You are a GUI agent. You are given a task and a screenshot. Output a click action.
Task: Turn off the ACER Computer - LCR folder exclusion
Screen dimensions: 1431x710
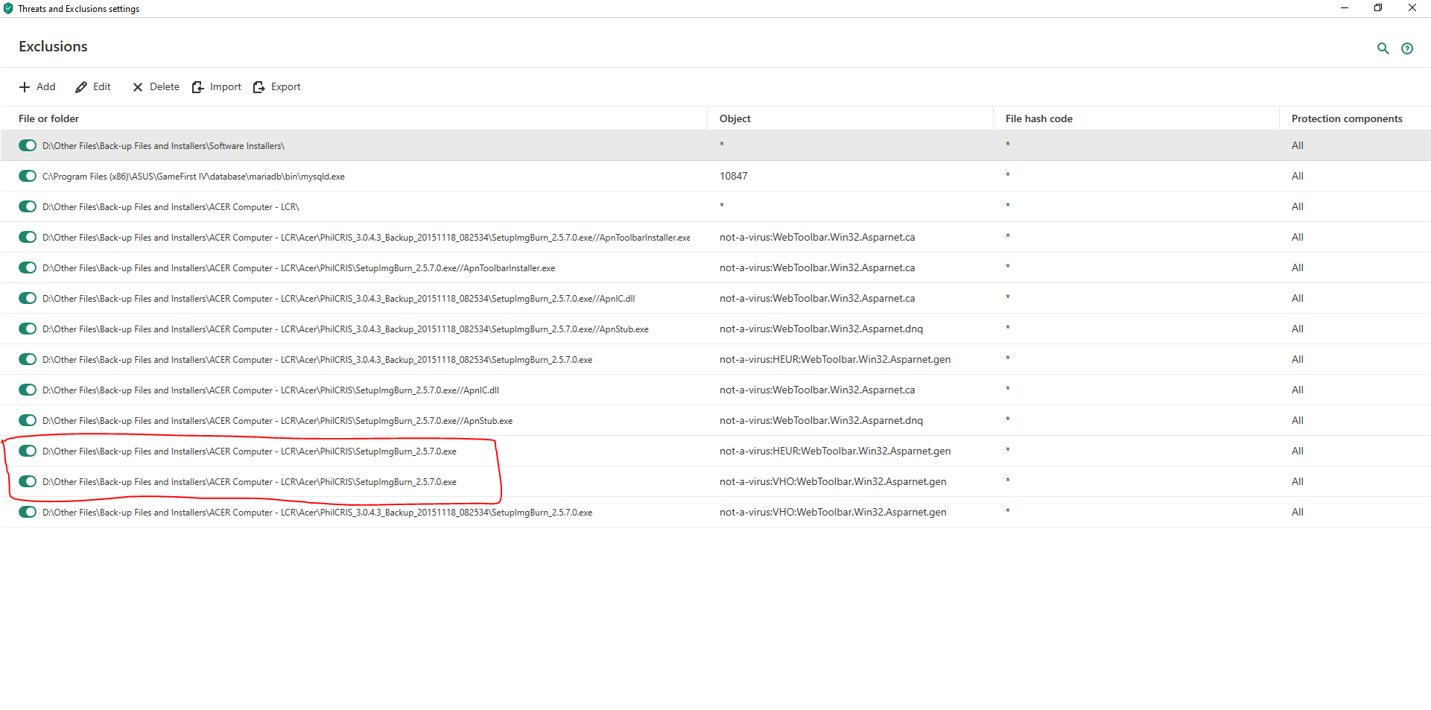(x=28, y=206)
